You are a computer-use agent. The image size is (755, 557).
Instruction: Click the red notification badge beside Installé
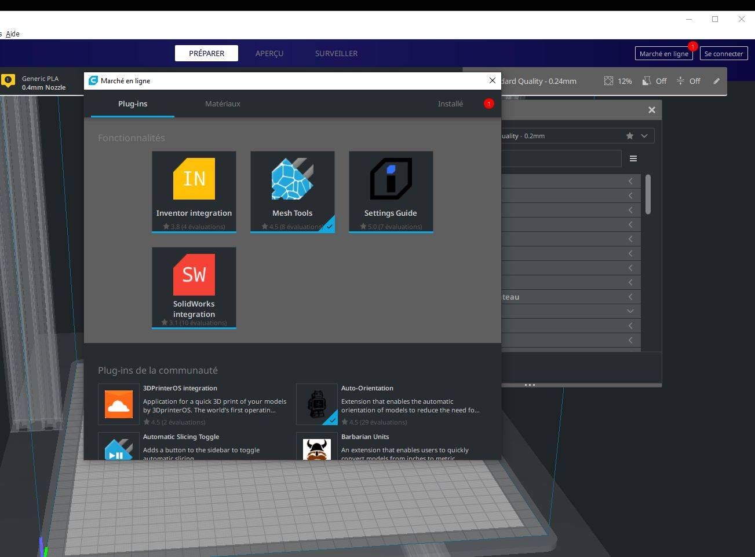point(488,104)
